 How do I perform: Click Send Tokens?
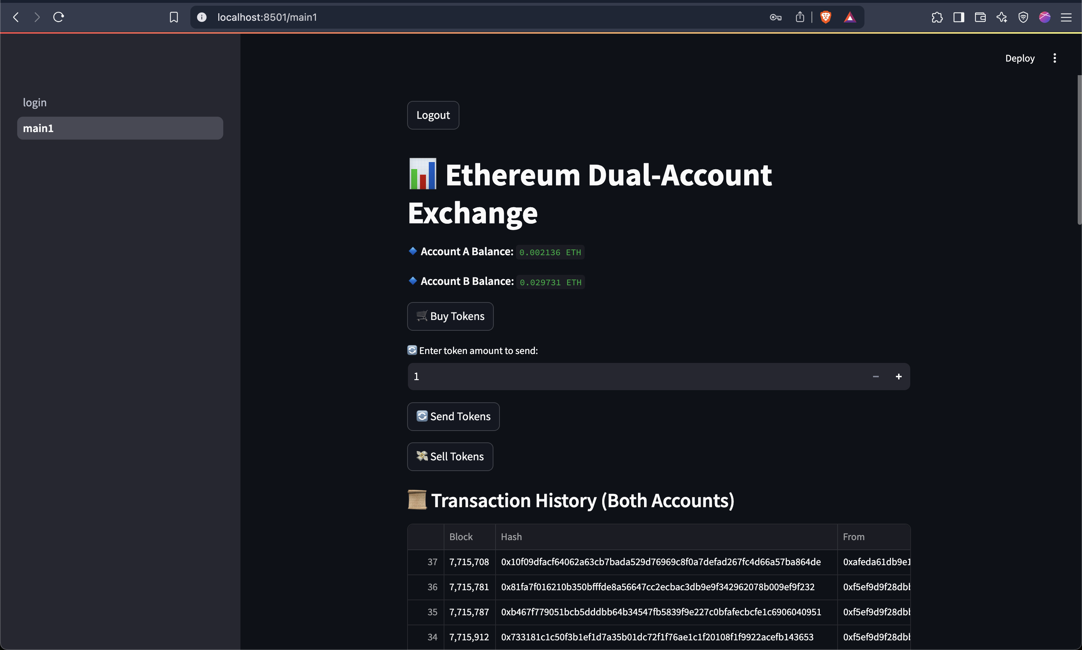click(453, 417)
